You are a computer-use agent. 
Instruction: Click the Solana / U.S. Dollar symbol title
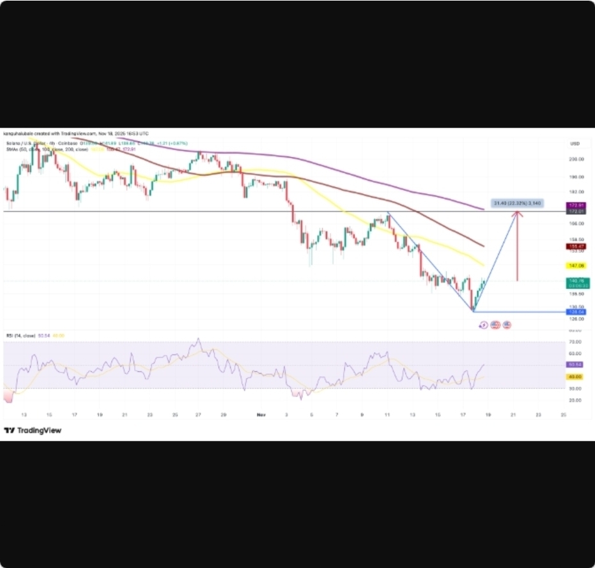coord(26,143)
